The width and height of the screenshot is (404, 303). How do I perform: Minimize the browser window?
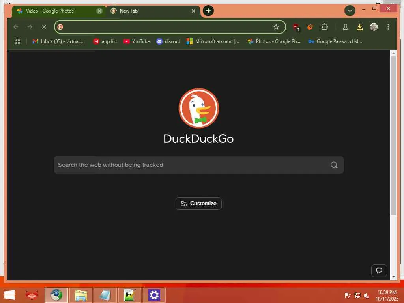point(363,9)
